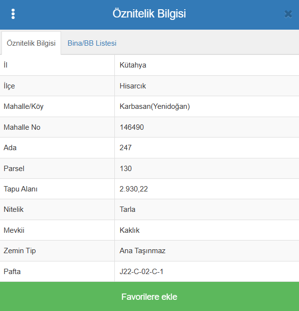Click the Zemin Tip value Ana Taşınmaz
The width and height of the screenshot is (299, 311).
click(x=142, y=251)
